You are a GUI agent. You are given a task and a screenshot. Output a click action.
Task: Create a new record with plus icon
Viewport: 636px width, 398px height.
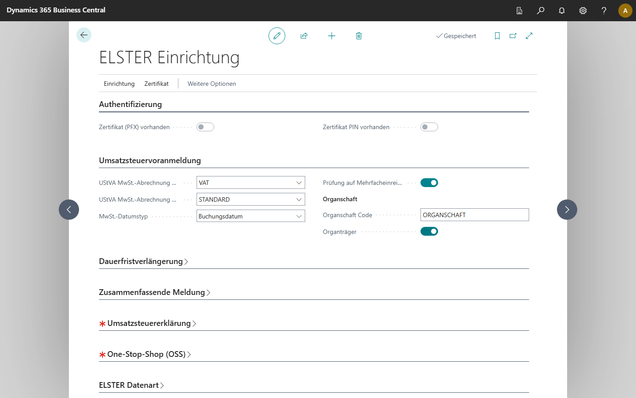coord(332,36)
